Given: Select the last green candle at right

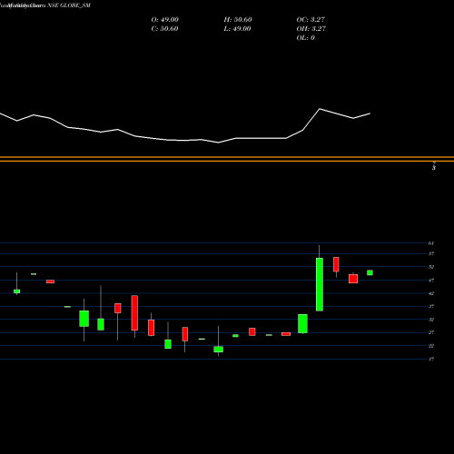Looking at the screenshot, I should [370, 272].
